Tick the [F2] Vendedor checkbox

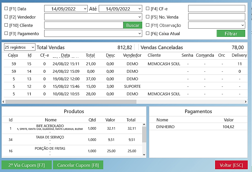click(x=6, y=17)
